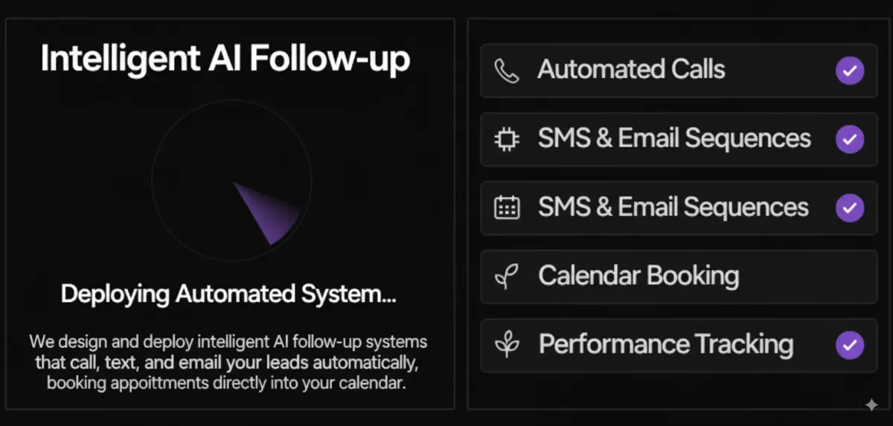Image resolution: width=893 pixels, height=426 pixels.
Task: Toggle the purple checkmark for Automated Calls
Action: pos(850,71)
